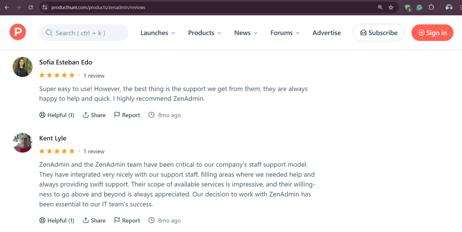Expand the News menu
The width and height of the screenshot is (462, 232).
pyautogui.click(x=246, y=33)
